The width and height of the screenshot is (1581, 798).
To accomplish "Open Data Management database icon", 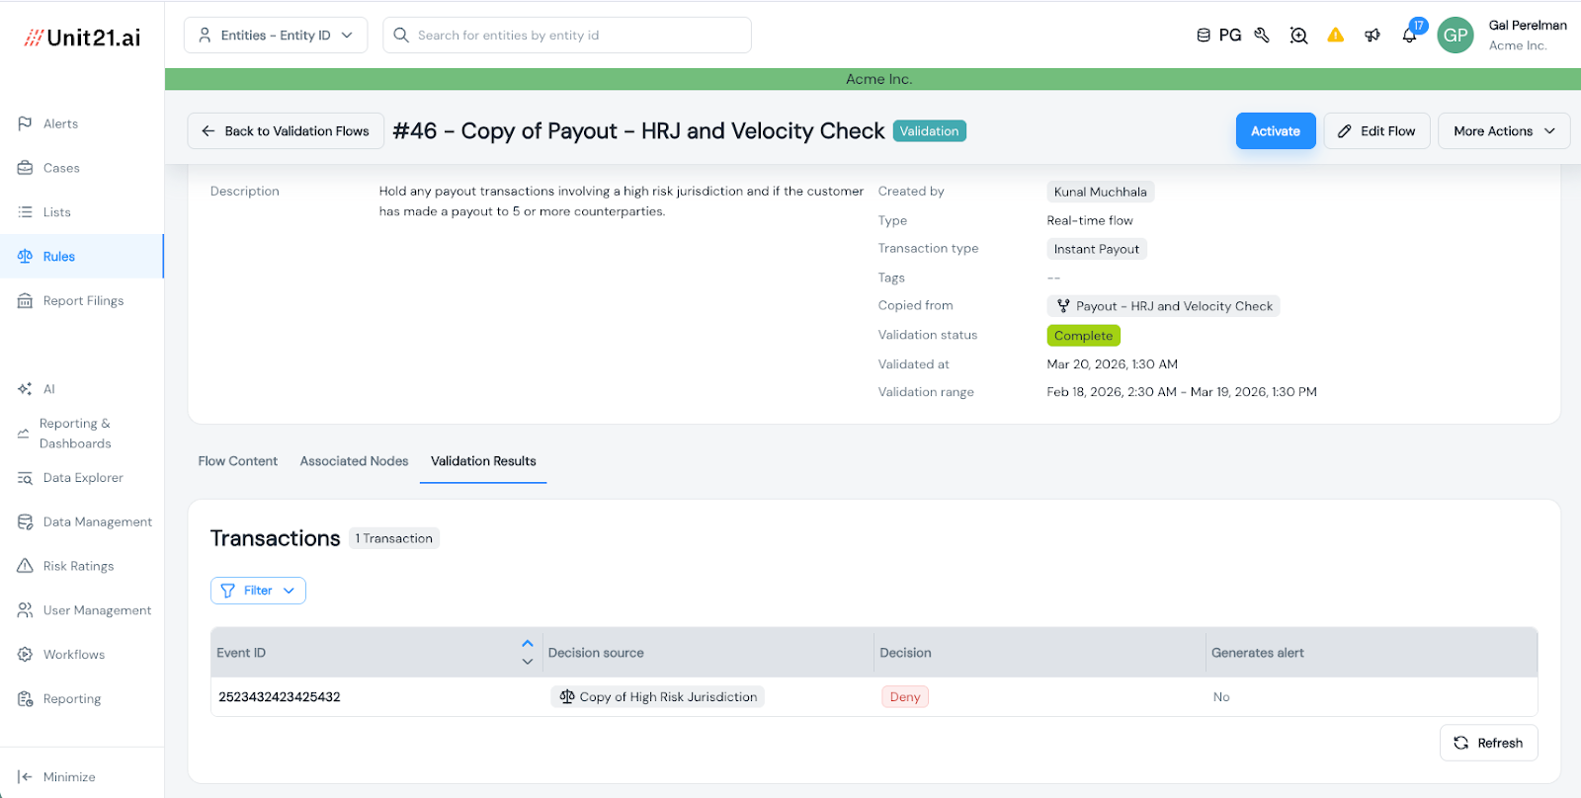I will coord(25,522).
